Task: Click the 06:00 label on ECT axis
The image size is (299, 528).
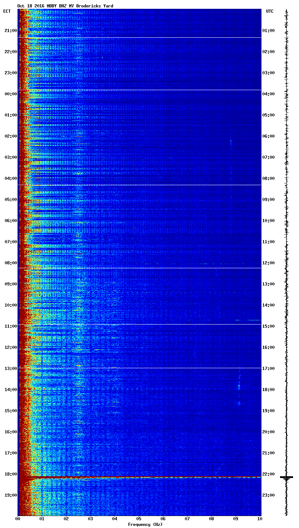Action: click(11, 221)
